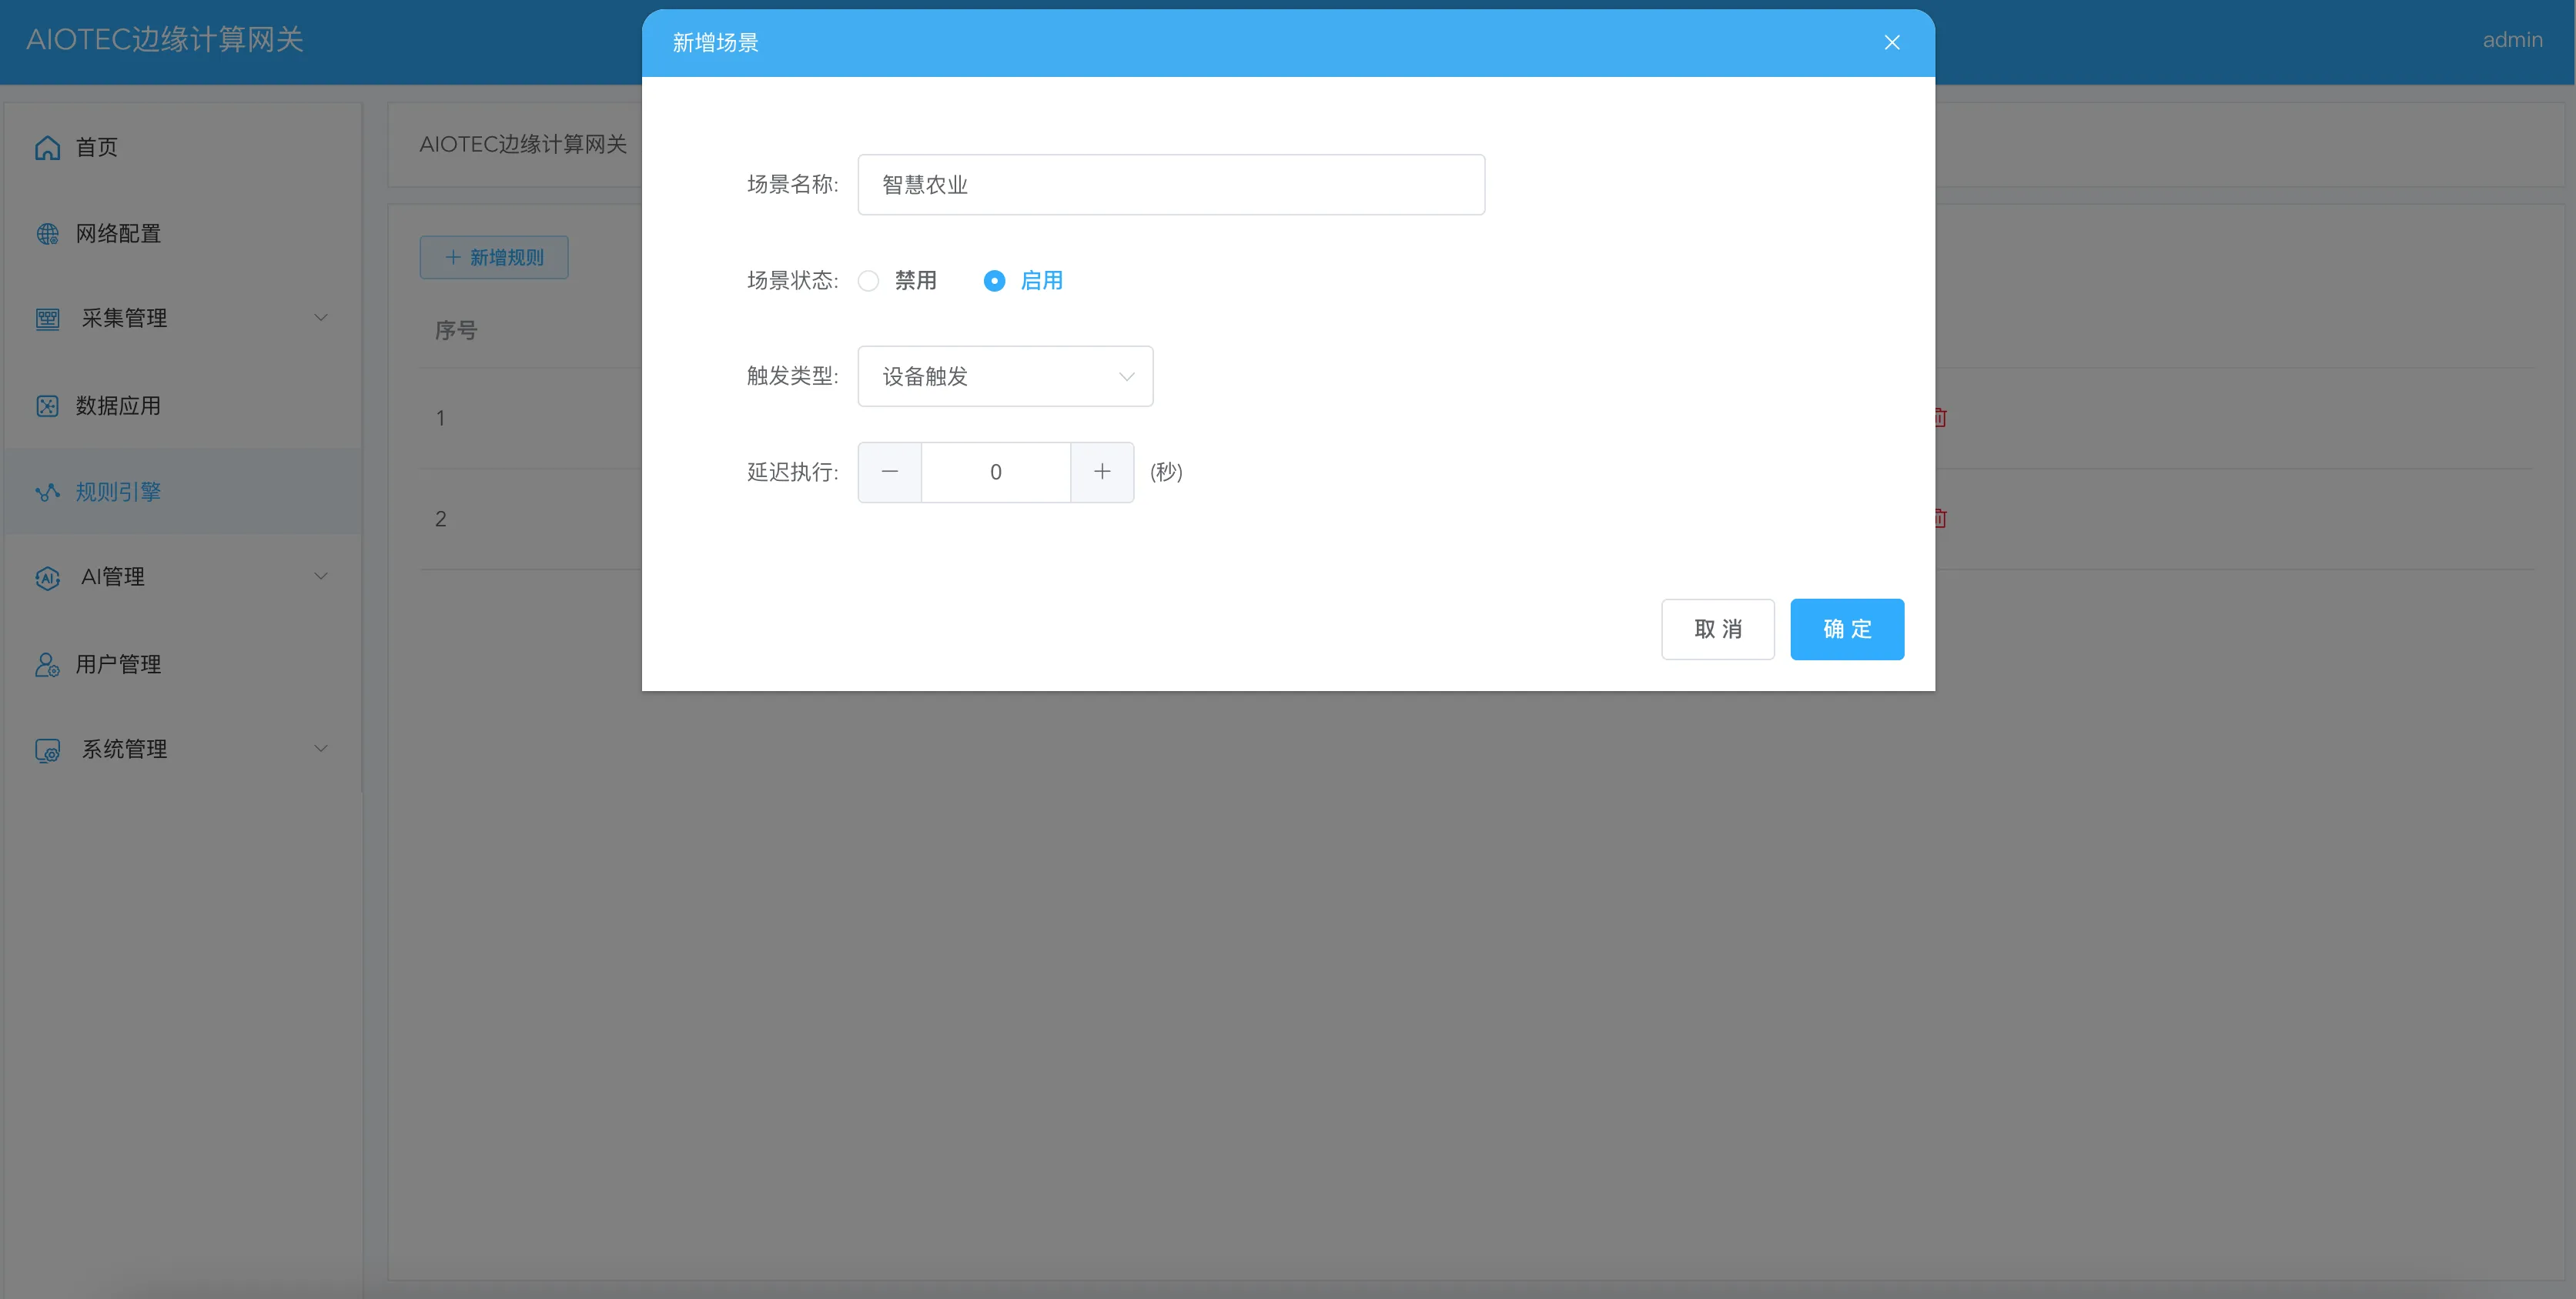Select the 启用 radio button
This screenshot has width=2576, height=1299.
(x=993, y=281)
